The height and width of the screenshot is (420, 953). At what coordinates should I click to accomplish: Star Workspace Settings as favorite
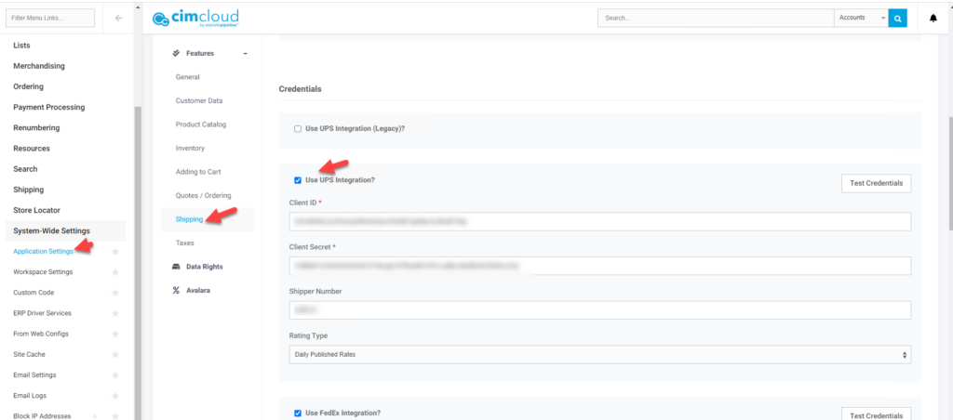click(115, 272)
